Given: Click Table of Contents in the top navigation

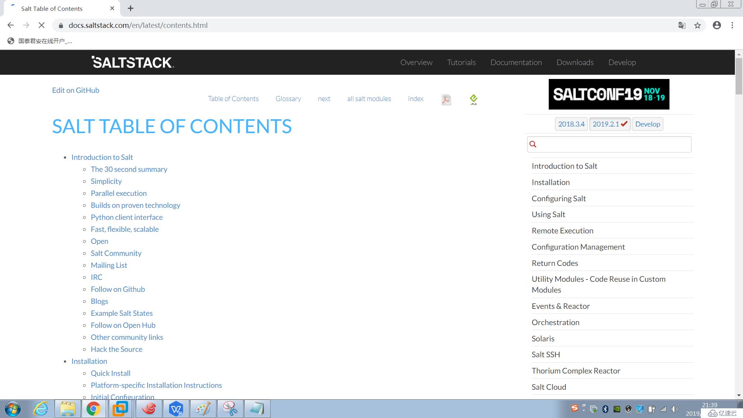Looking at the screenshot, I should point(233,99).
